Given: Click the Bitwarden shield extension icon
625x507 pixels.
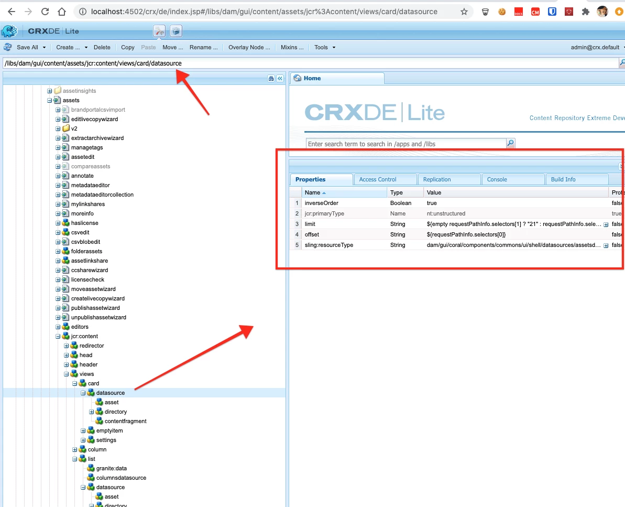Looking at the screenshot, I should [552, 12].
